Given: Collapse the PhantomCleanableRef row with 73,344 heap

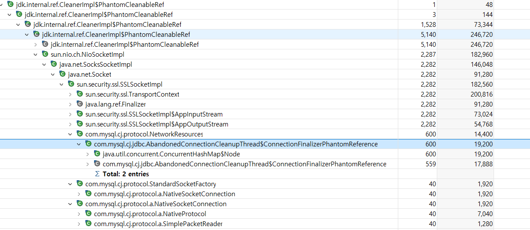Looking at the screenshot, I should [x=18, y=24].
